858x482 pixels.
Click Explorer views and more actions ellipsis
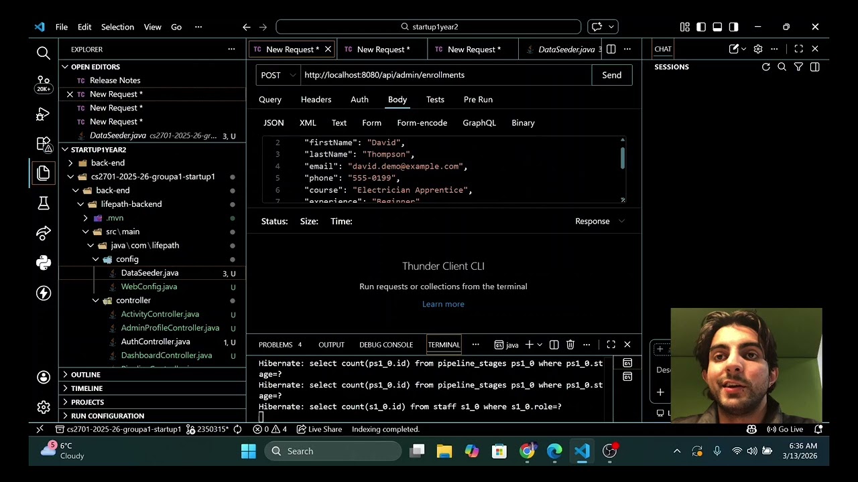[231, 49]
